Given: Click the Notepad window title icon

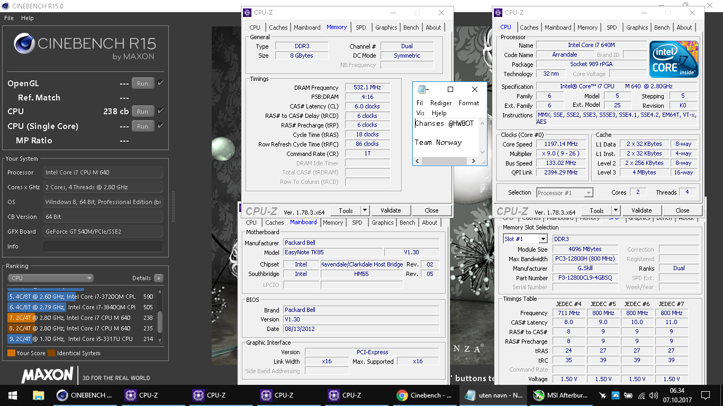Looking at the screenshot, I should [x=422, y=89].
